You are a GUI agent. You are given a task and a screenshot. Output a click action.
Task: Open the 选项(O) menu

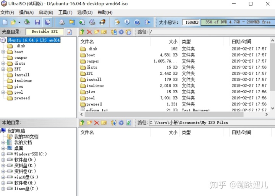pyautogui.click(x=85, y=13)
